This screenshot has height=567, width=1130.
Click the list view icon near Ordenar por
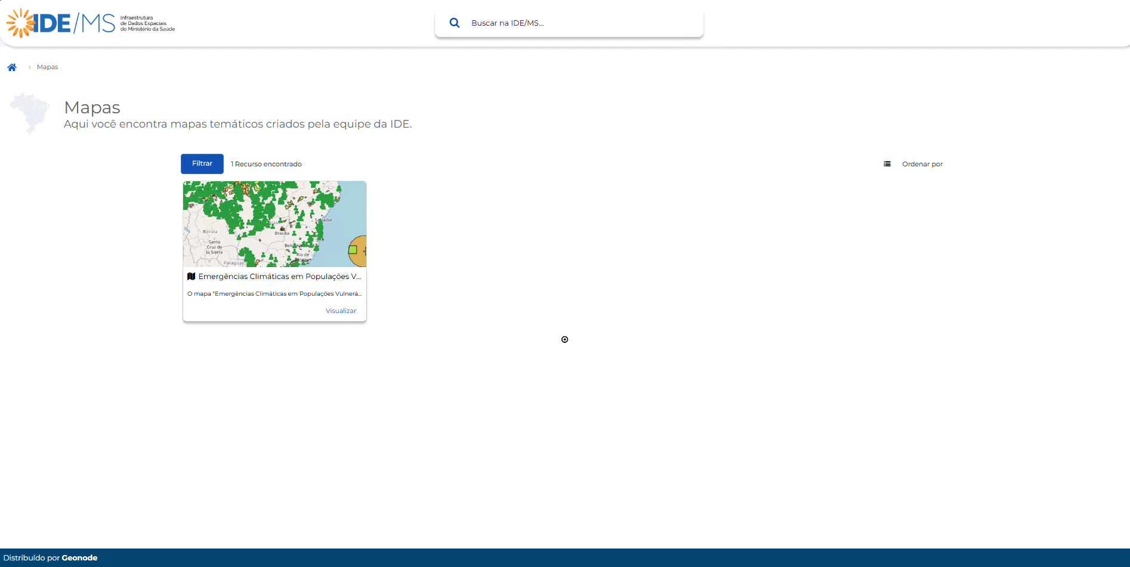[887, 163]
